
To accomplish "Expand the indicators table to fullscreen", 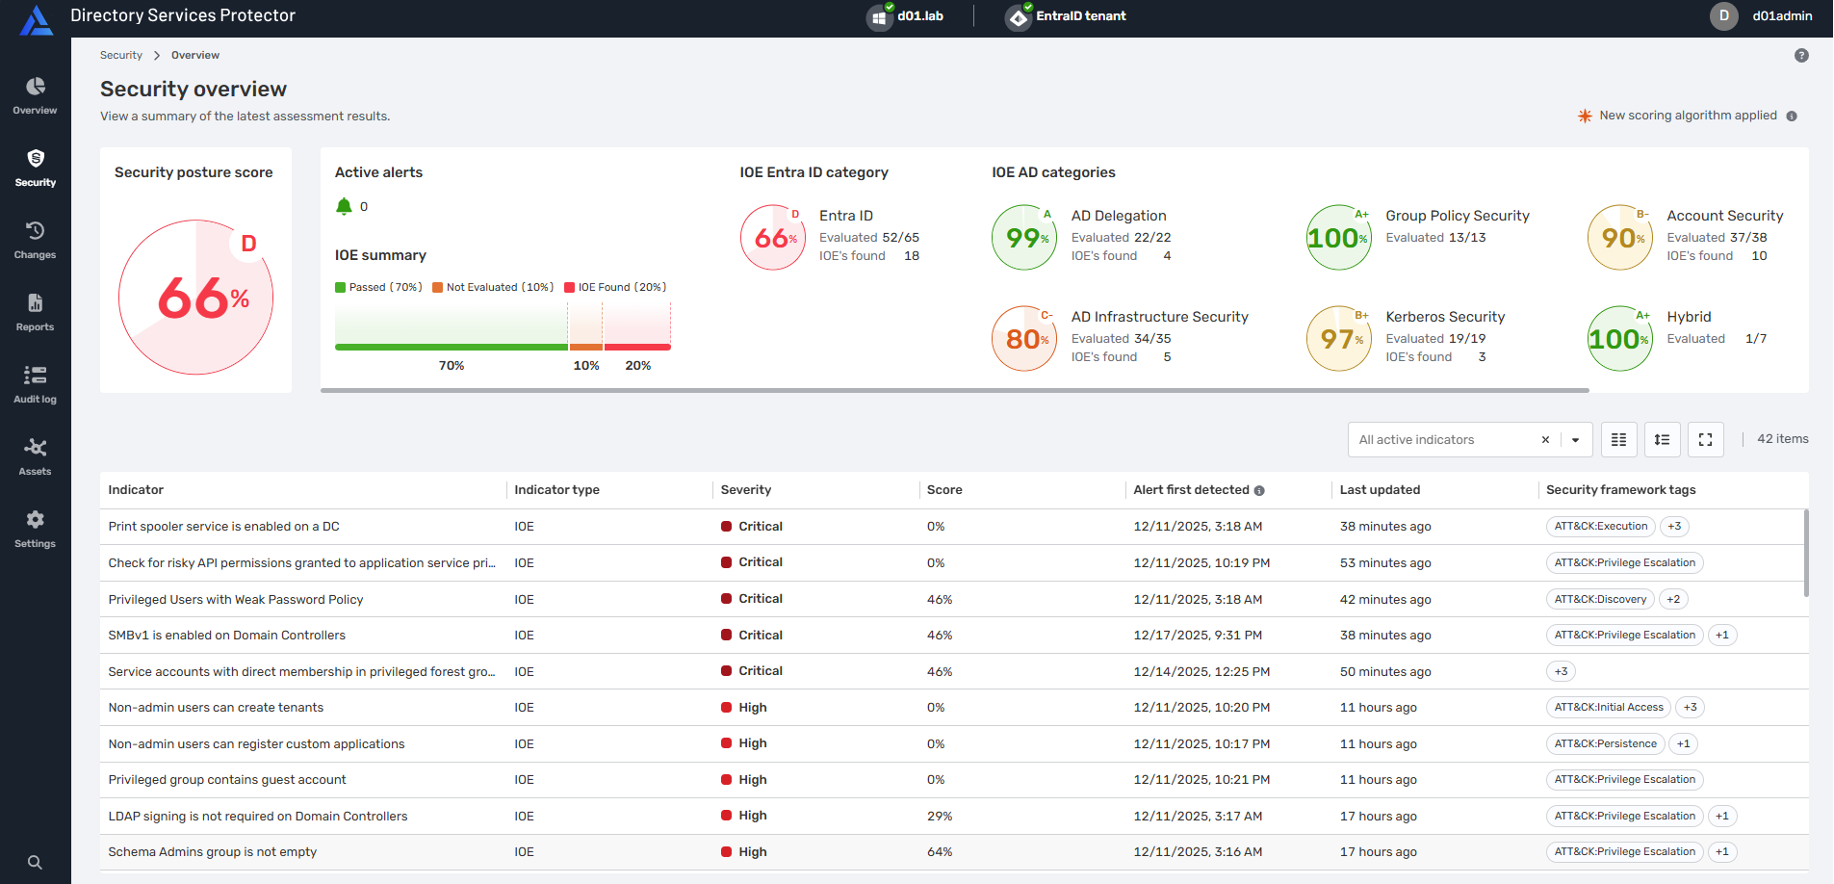I will click(1705, 440).
